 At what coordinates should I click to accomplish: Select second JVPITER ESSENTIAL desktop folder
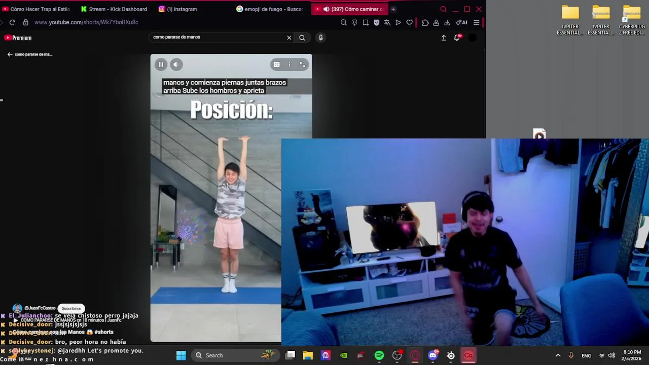(601, 20)
